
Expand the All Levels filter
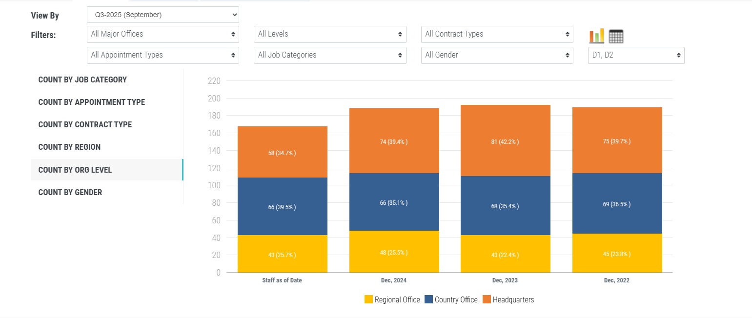(330, 34)
